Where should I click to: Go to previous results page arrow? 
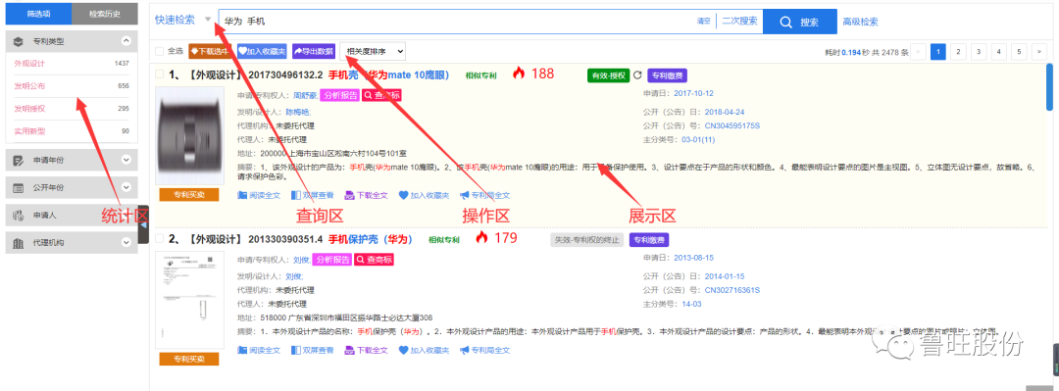pyautogui.click(x=918, y=51)
